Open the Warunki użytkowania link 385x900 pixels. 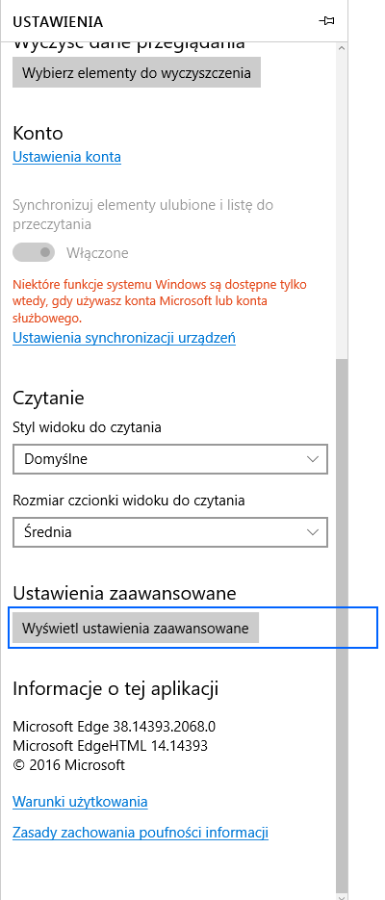coord(80,801)
